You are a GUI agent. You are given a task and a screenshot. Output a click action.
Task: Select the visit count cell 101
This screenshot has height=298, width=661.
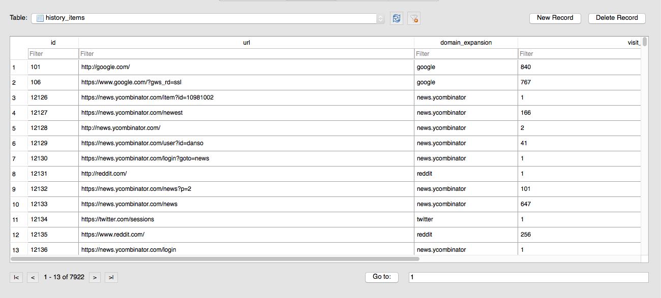[580, 189]
